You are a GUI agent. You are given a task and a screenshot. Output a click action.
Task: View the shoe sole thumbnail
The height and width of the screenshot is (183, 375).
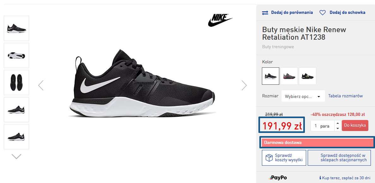[16, 55]
